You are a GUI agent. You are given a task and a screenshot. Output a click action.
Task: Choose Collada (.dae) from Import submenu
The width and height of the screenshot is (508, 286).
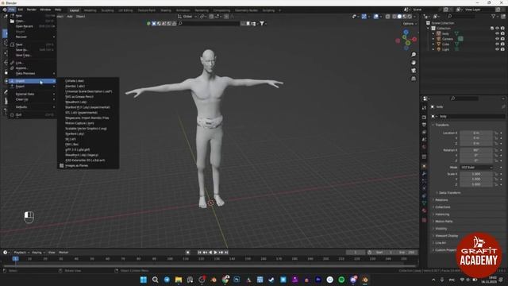coord(75,81)
